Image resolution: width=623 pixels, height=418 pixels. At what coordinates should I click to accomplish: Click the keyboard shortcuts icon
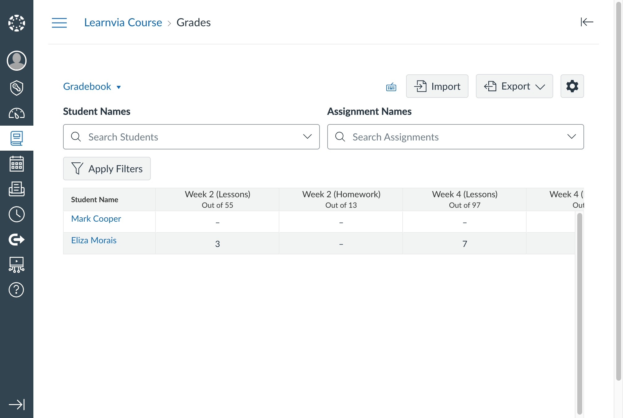391,87
